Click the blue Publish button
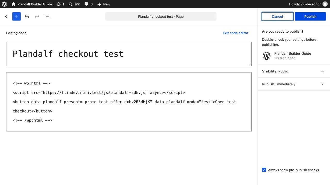 pyautogui.click(x=310, y=16)
